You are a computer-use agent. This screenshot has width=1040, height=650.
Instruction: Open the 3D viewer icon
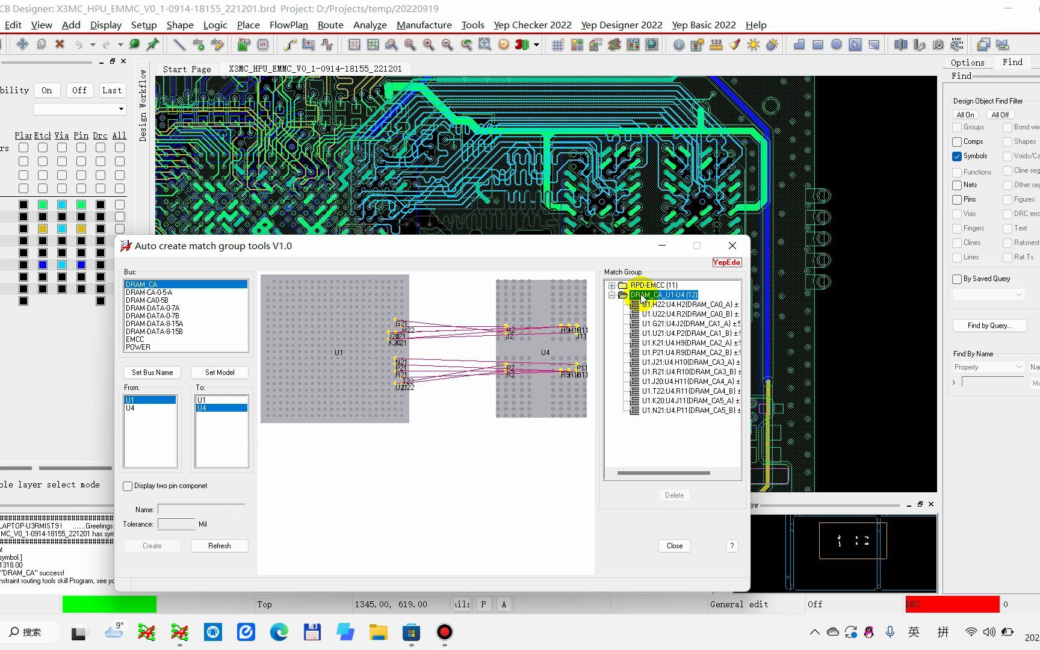click(x=522, y=45)
